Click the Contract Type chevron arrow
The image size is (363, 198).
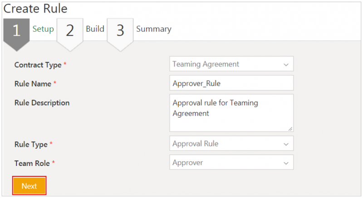click(x=286, y=65)
